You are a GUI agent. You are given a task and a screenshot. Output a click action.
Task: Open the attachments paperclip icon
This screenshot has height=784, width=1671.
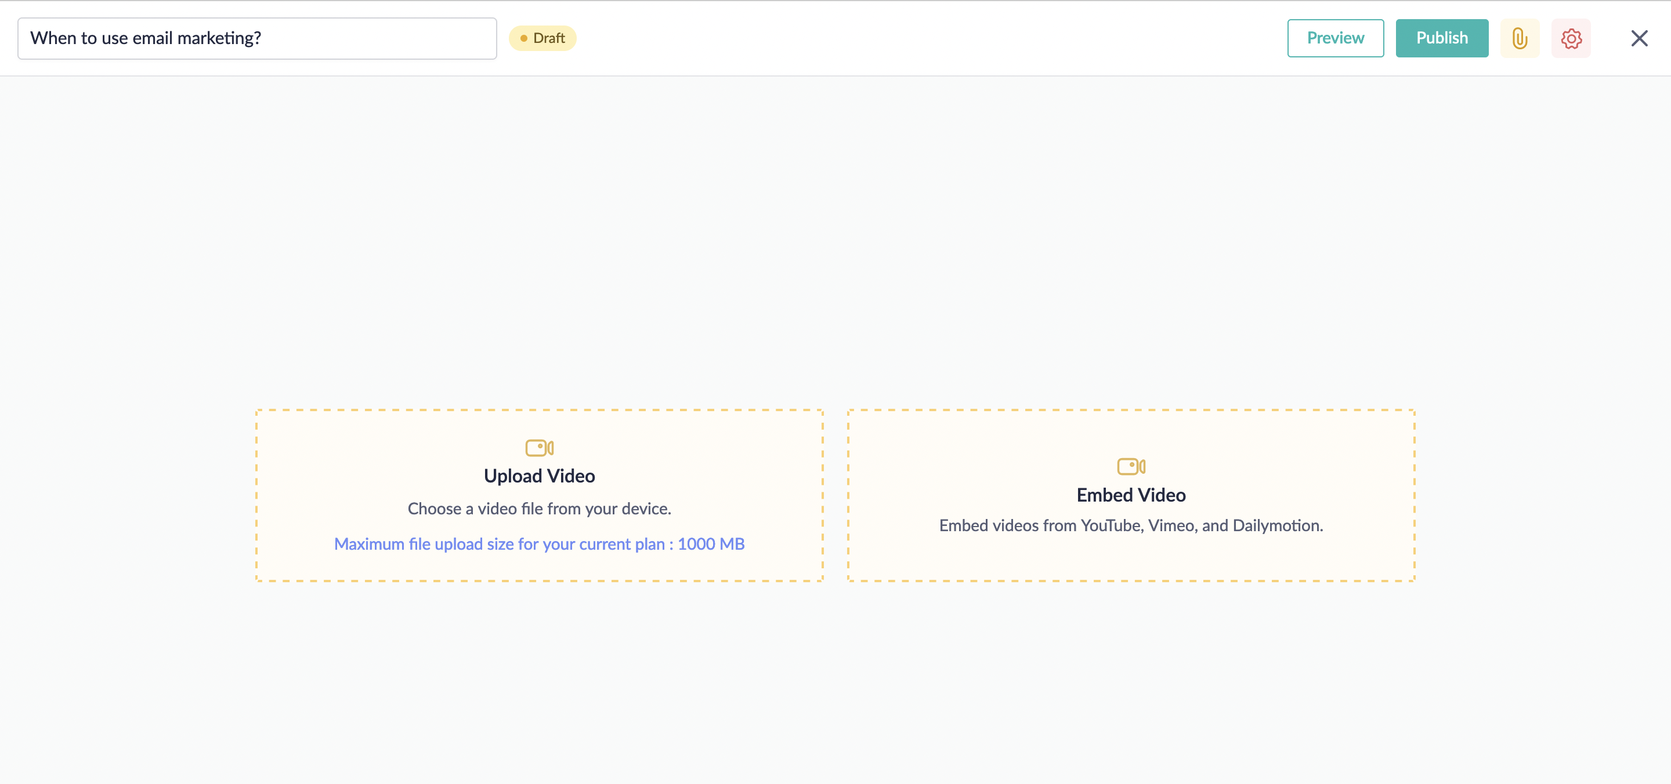[1519, 38]
